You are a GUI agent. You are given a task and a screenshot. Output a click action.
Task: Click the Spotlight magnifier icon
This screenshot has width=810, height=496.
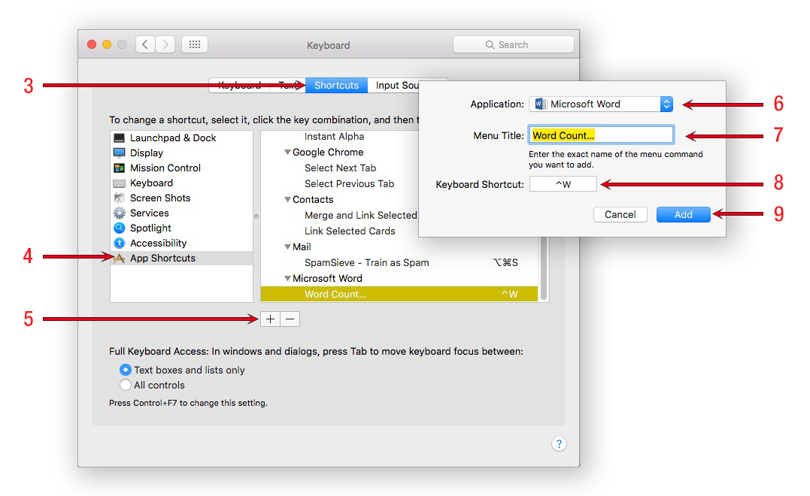click(x=120, y=228)
